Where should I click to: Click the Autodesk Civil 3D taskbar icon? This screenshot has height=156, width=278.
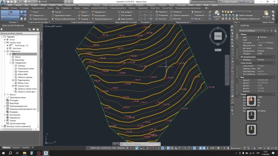tap(46, 153)
